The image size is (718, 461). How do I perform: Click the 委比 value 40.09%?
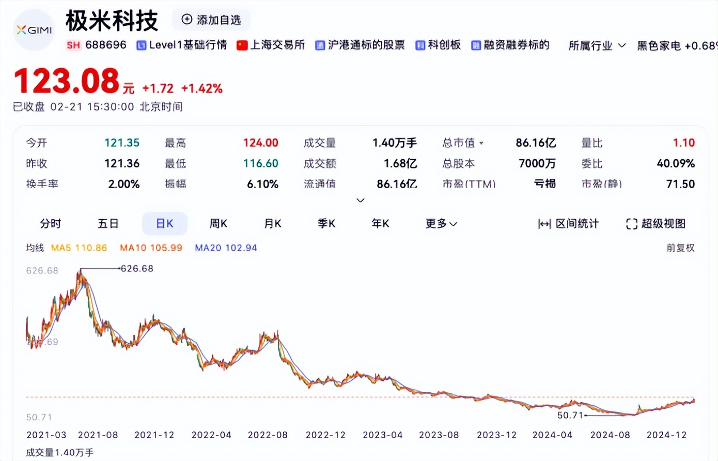[676, 164]
